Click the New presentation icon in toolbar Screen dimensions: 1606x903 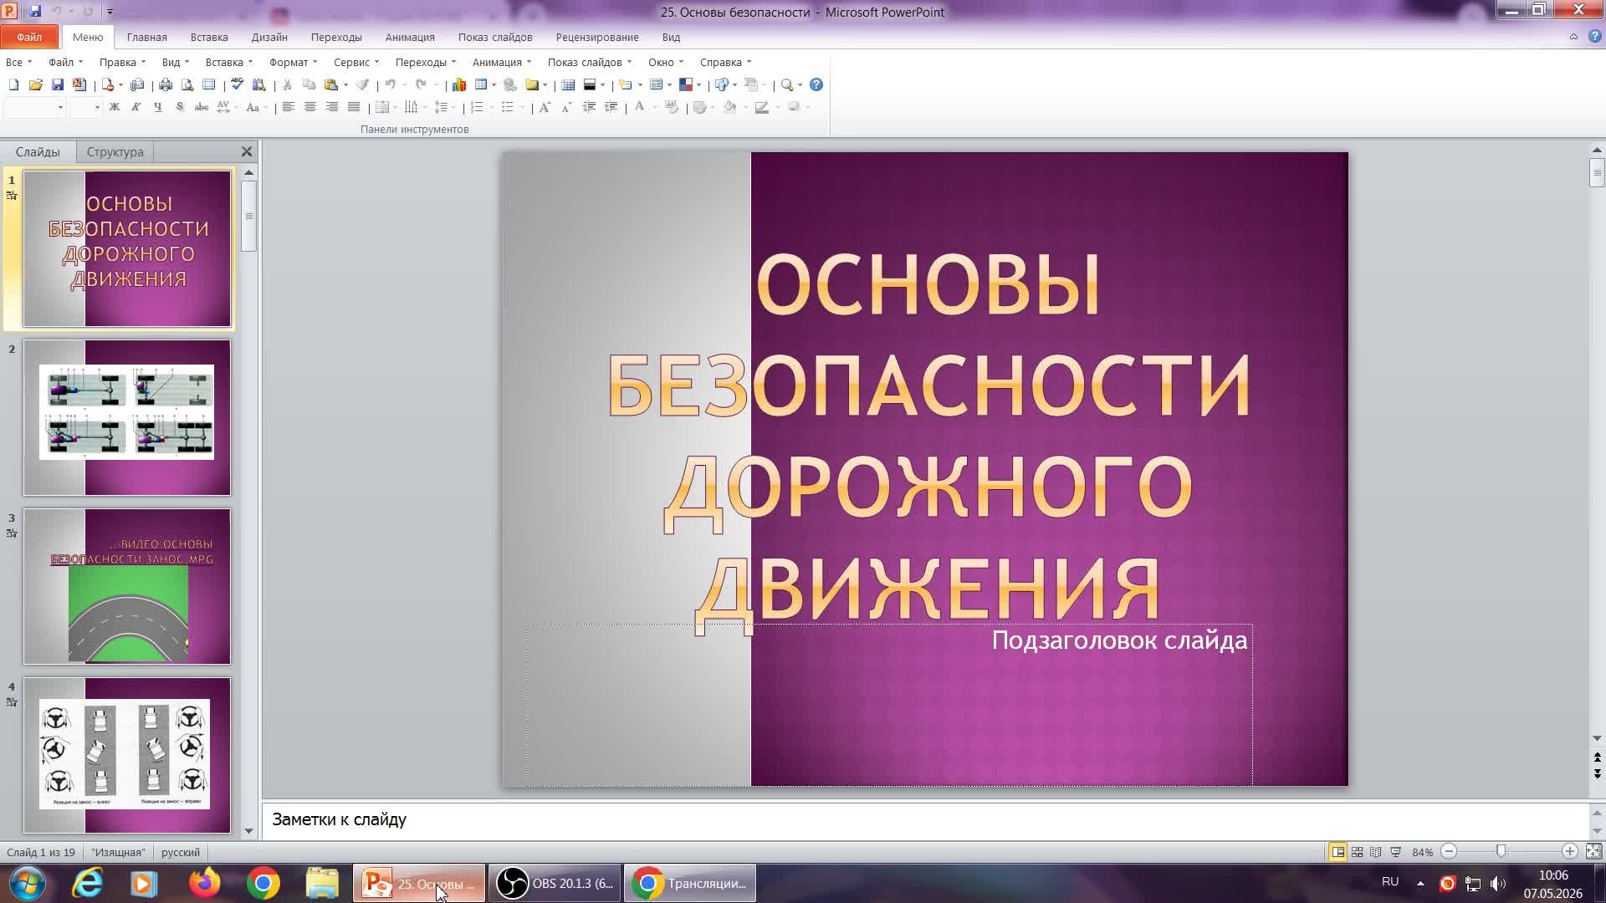(x=13, y=84)
